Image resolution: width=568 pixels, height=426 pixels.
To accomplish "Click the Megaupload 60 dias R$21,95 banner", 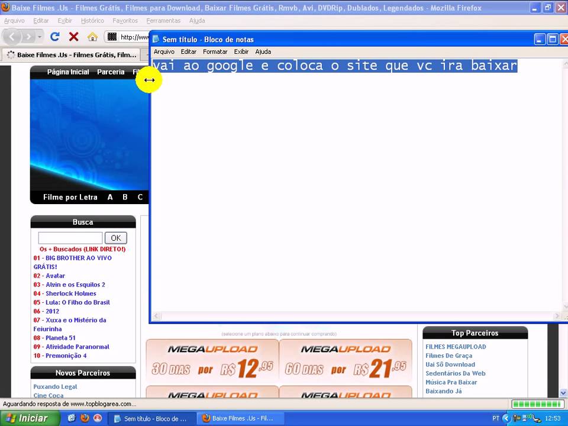I will click(x=346, y=361).
